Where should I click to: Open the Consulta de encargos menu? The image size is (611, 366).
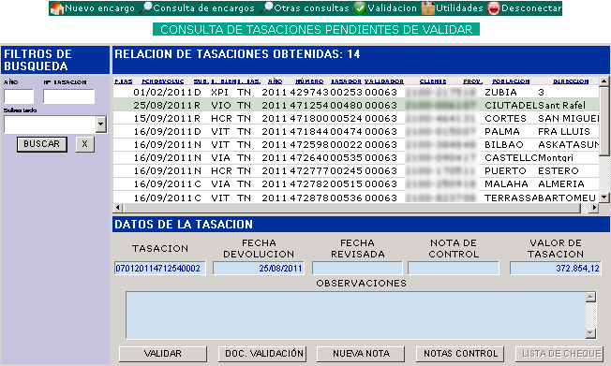click(203, 8)
